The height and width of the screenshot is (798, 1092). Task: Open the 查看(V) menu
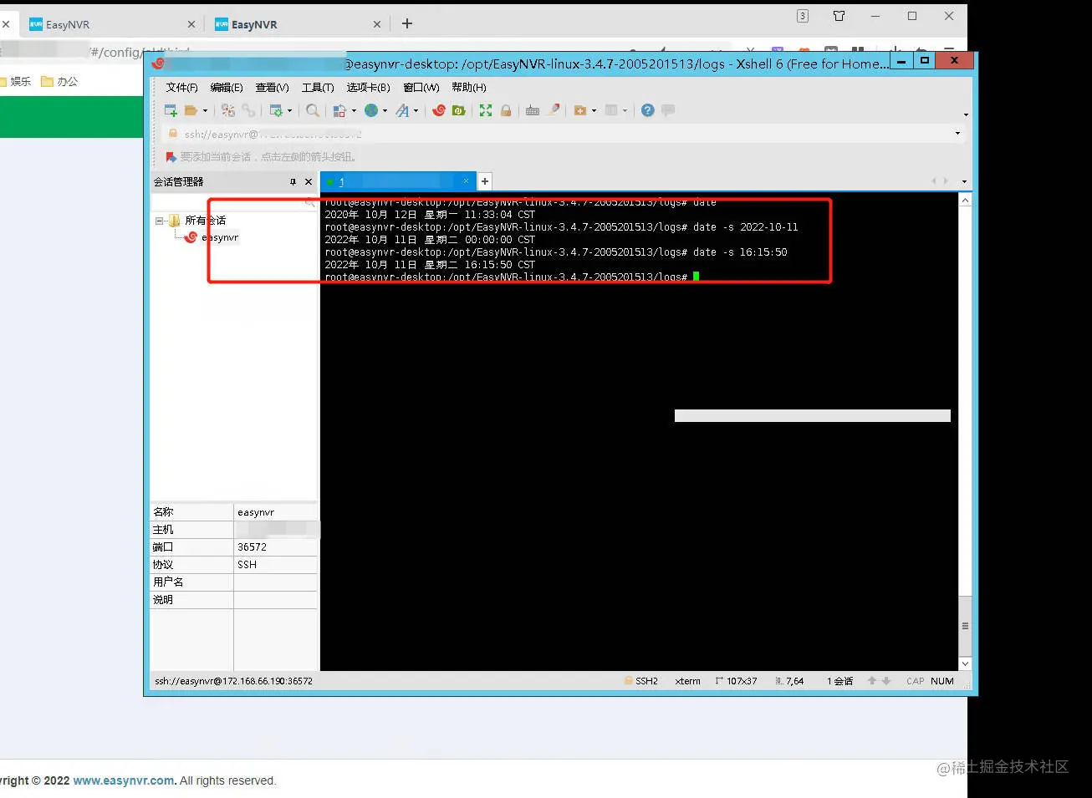(272, 87)
